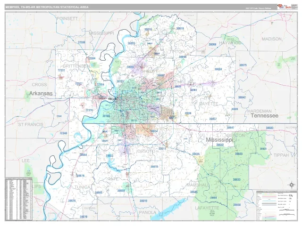
Task: Click the compass rose icon
Action: pos(292,185)
